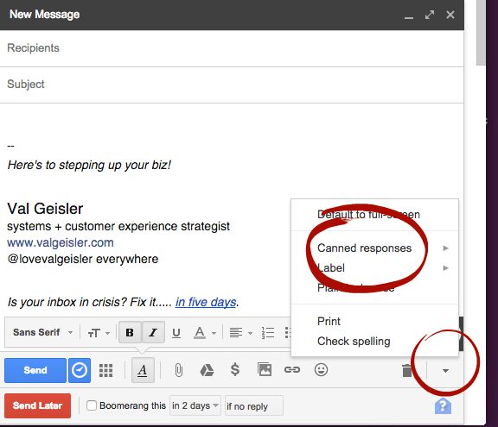This screenshot has width=498, height=427.
Task: Open the more options arrow by trash
Action: pos(445,371)
